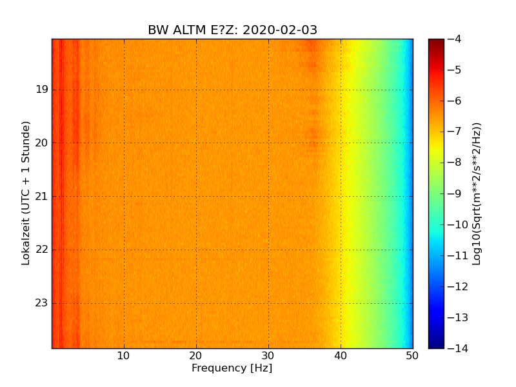Click the x-axis tick label "30"

tap(268, 356)
